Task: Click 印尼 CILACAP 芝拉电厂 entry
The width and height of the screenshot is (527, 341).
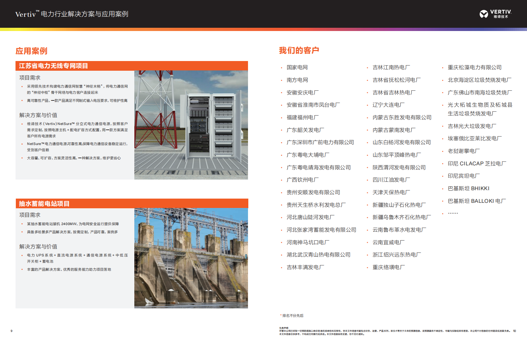Action: [477, 164]
